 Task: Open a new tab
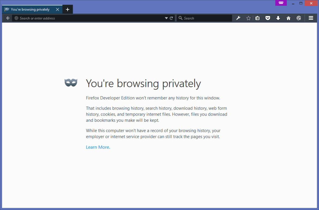(x=67, y=9)
